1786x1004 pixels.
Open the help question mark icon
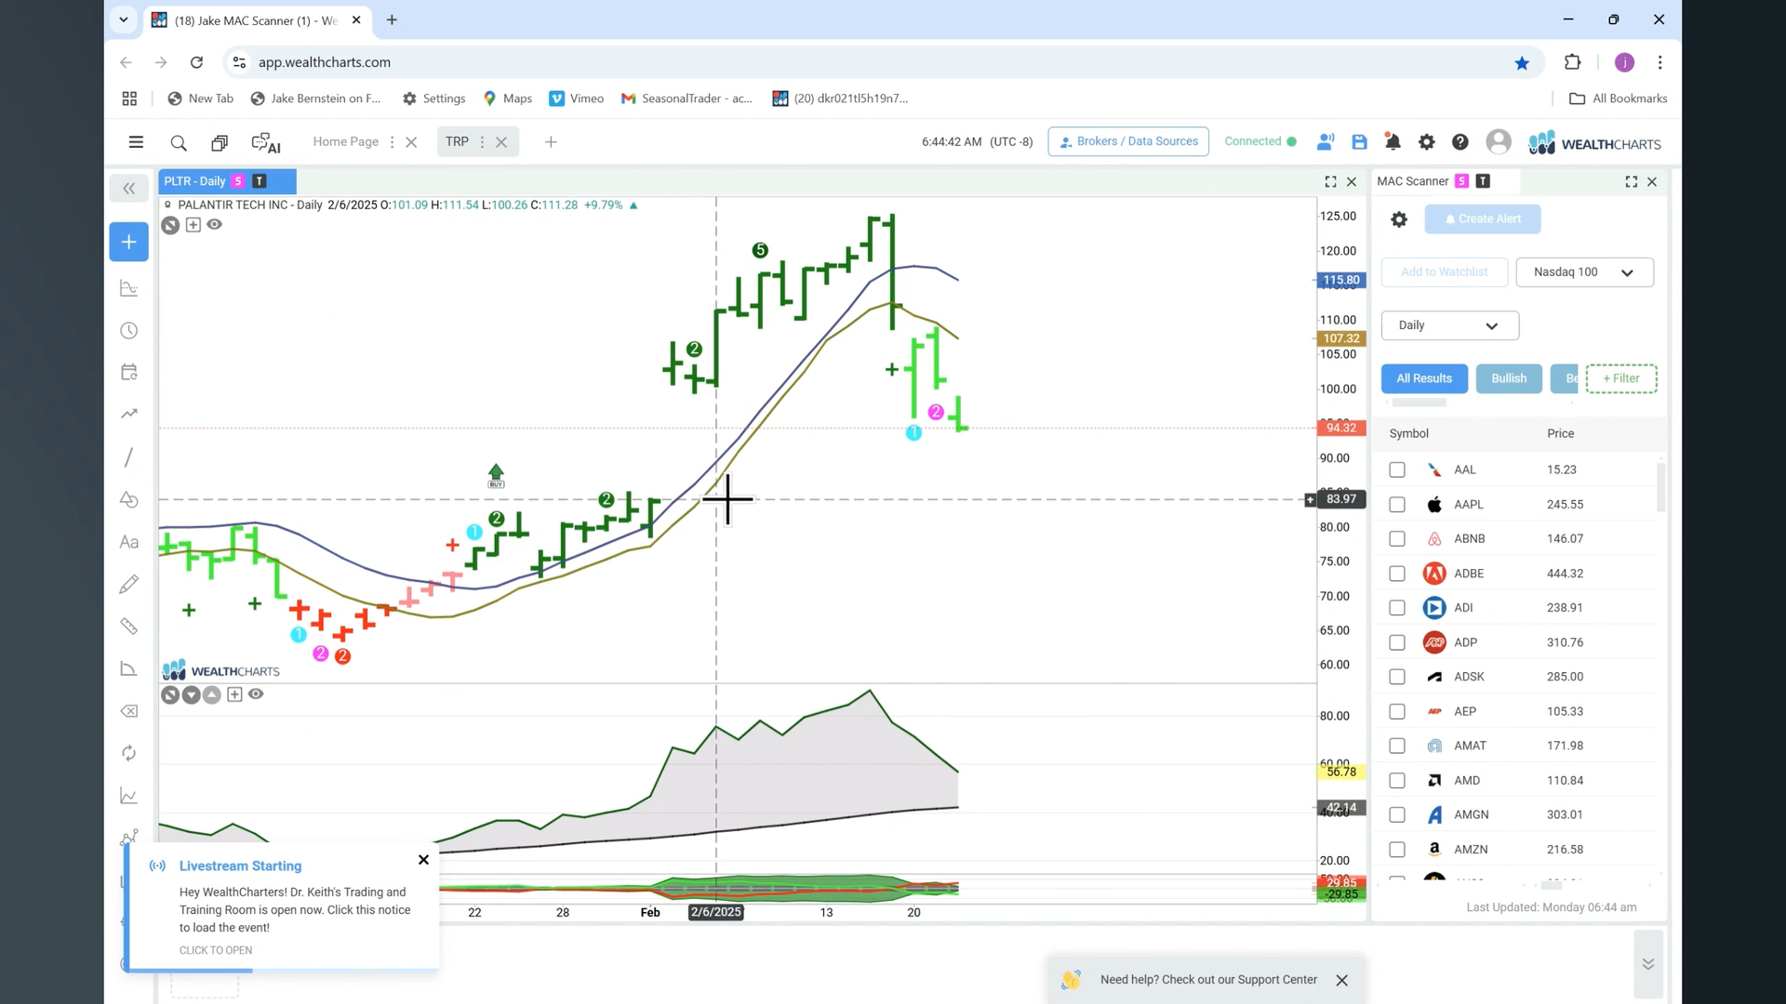(1460, 141)
